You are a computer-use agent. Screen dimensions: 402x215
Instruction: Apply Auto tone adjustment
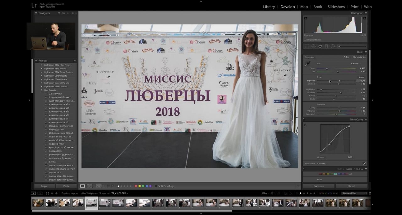361,77
